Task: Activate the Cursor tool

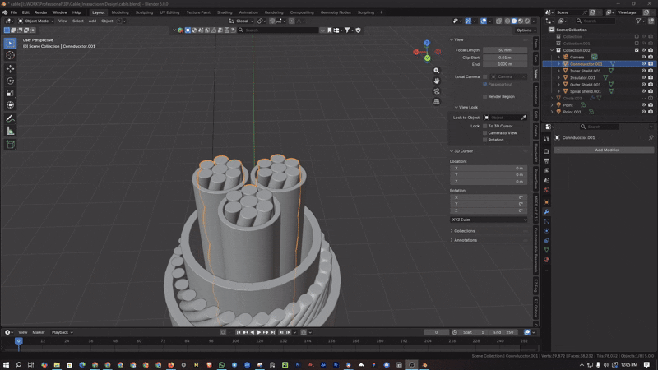Action: 10,55
